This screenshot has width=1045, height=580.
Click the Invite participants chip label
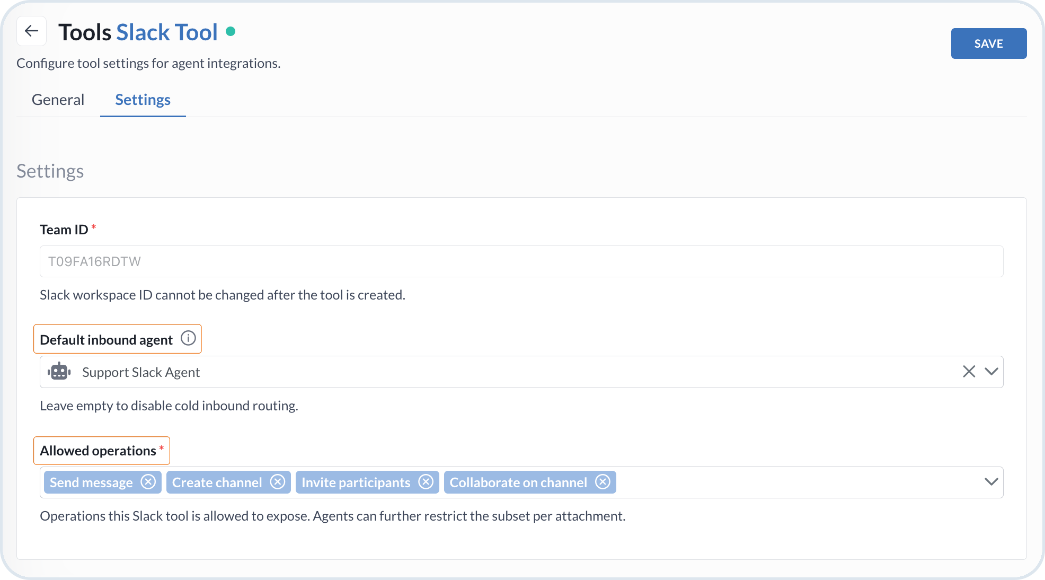coord(356,482)
